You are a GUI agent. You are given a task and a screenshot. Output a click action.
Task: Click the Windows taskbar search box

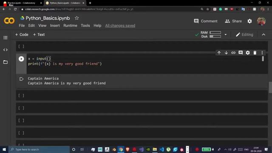(x=39, y=149)
